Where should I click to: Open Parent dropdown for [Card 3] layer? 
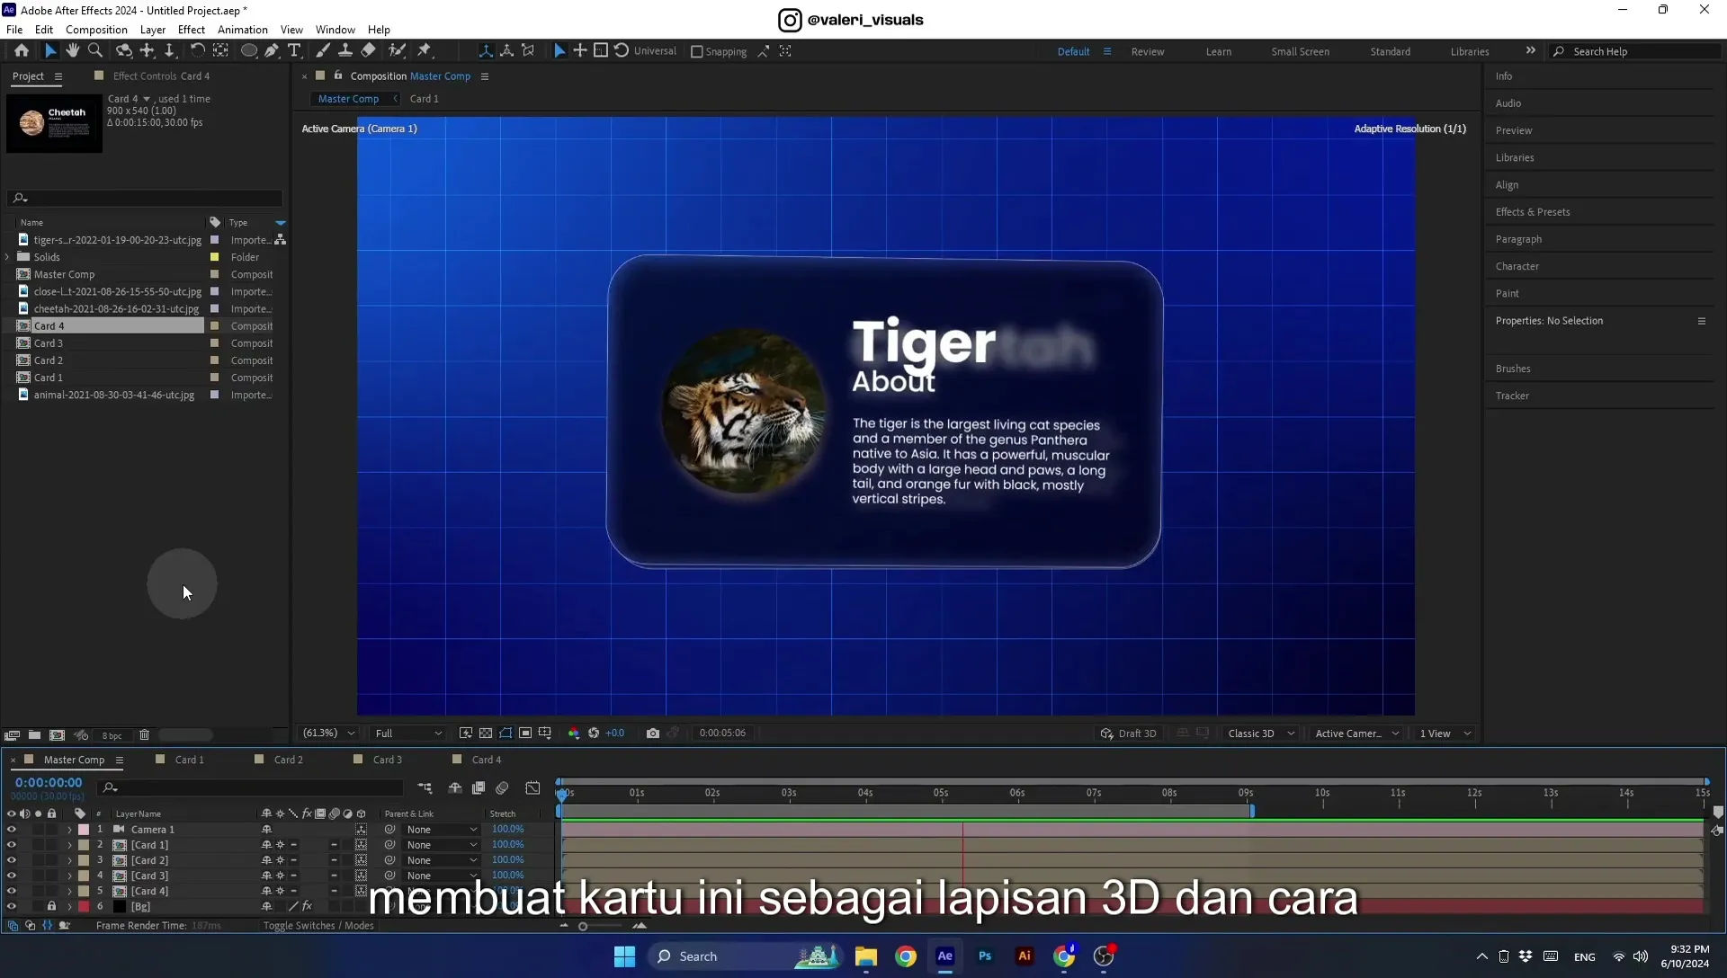tap(442, 876)
